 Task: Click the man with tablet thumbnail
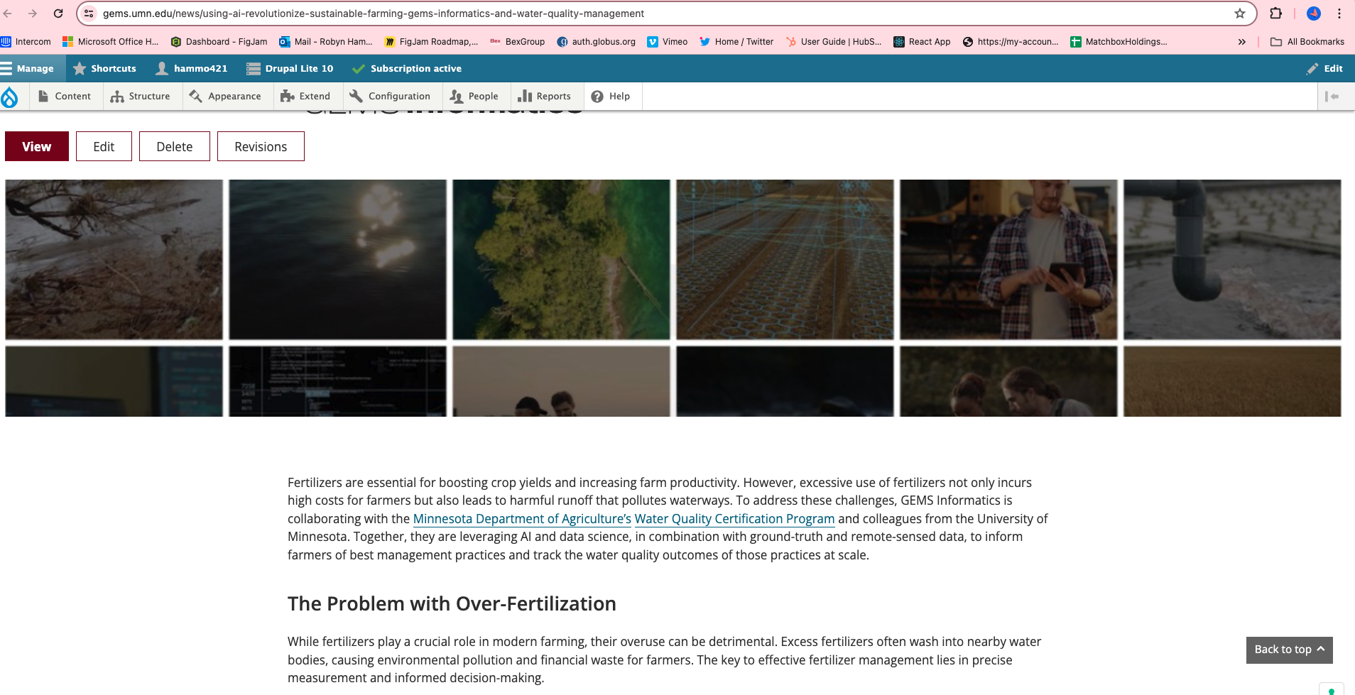click(1008, 260)
